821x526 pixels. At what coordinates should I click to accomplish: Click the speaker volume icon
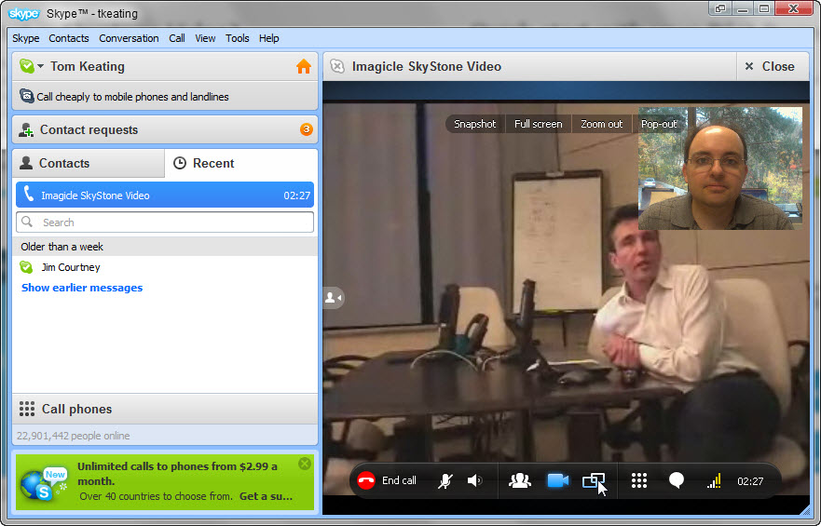pyautogui.click(x=474, y=480)
